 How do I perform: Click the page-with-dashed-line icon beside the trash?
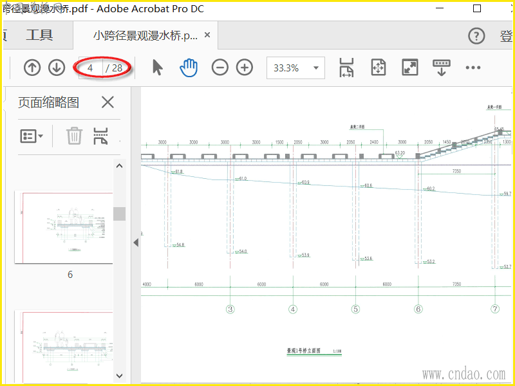(x=100, y=136)
